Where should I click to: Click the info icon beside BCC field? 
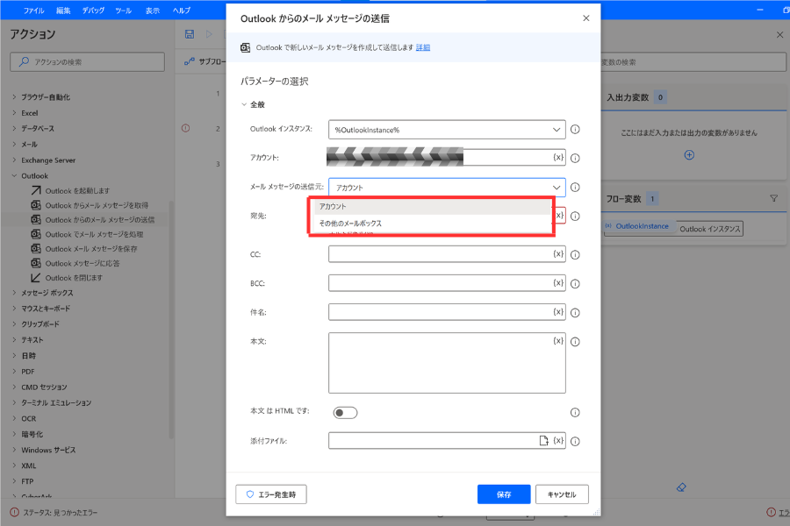click(x=575, y=284)
